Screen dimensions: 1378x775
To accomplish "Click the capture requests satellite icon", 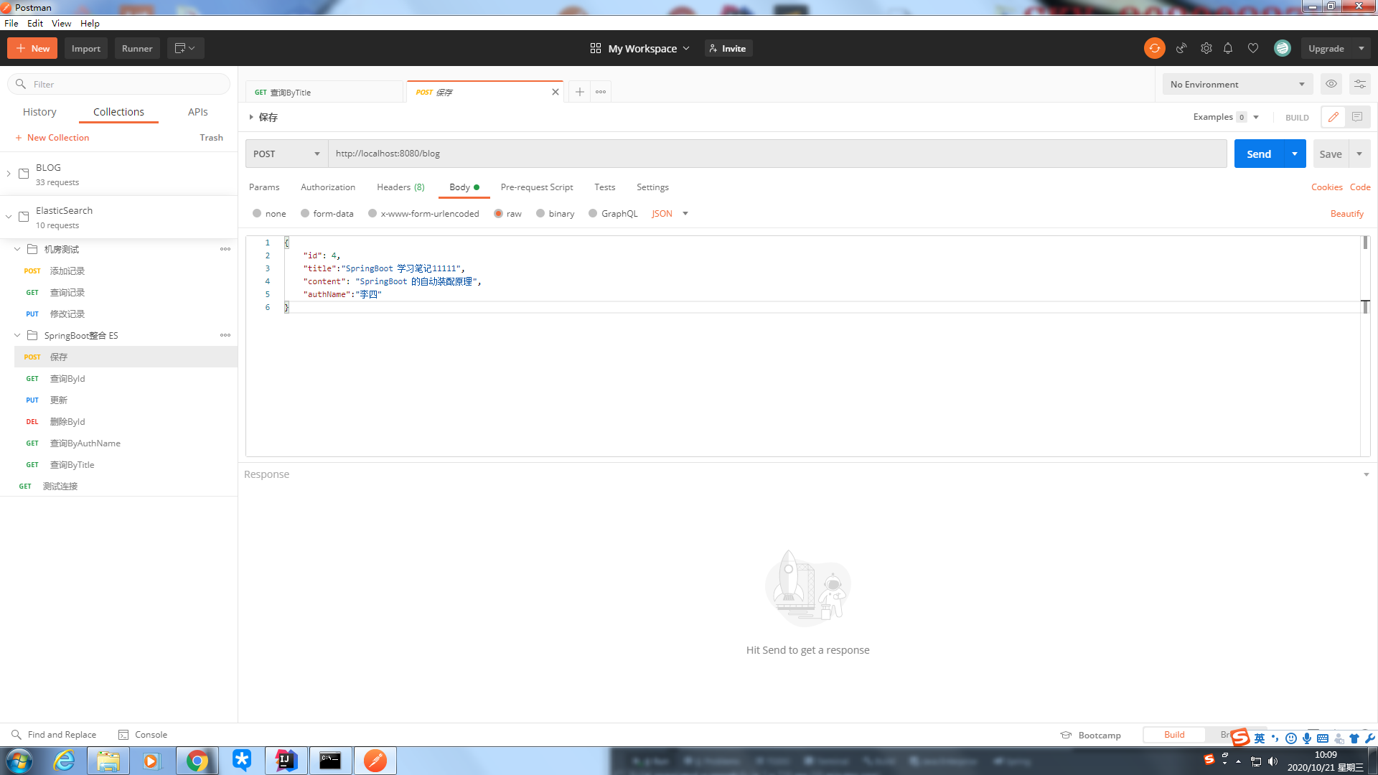I will [x=1181, y=48].
